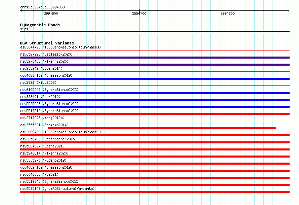Open the nsv2392 (Kidd2008) variant
The width and height of the screenshot is (299, 205).
[x=38, y=82]
